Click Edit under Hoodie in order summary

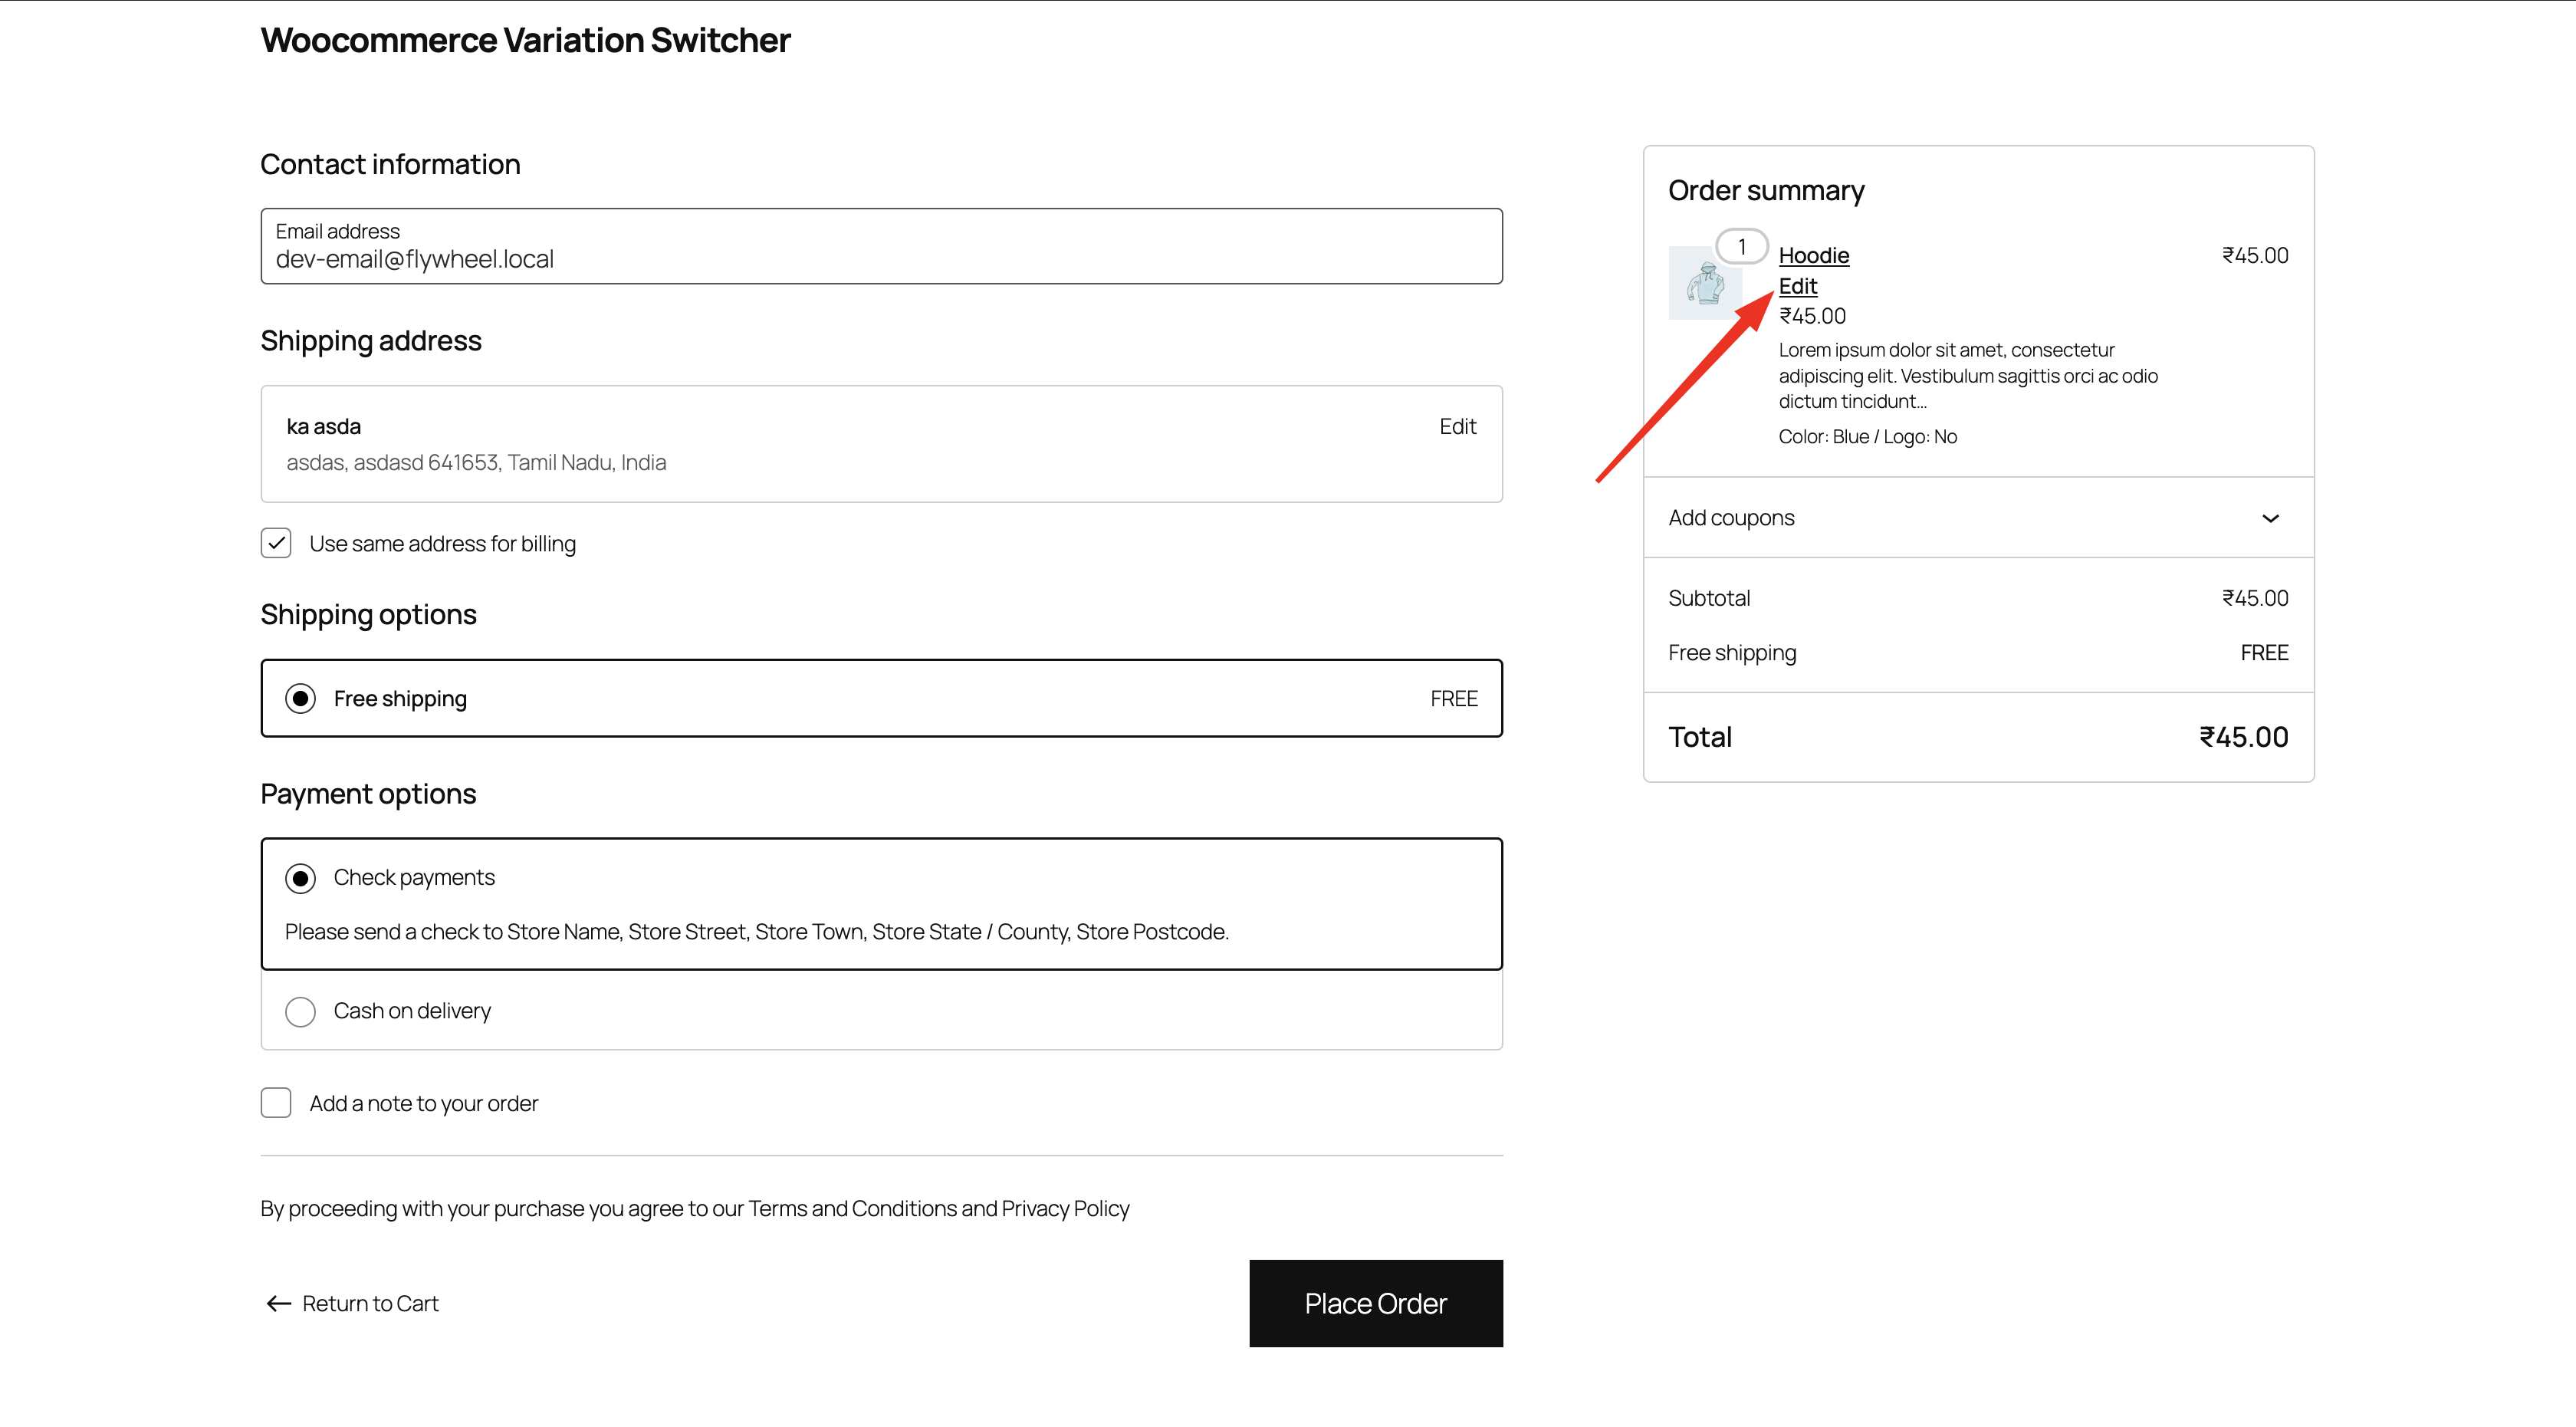tap(1797, 286)
